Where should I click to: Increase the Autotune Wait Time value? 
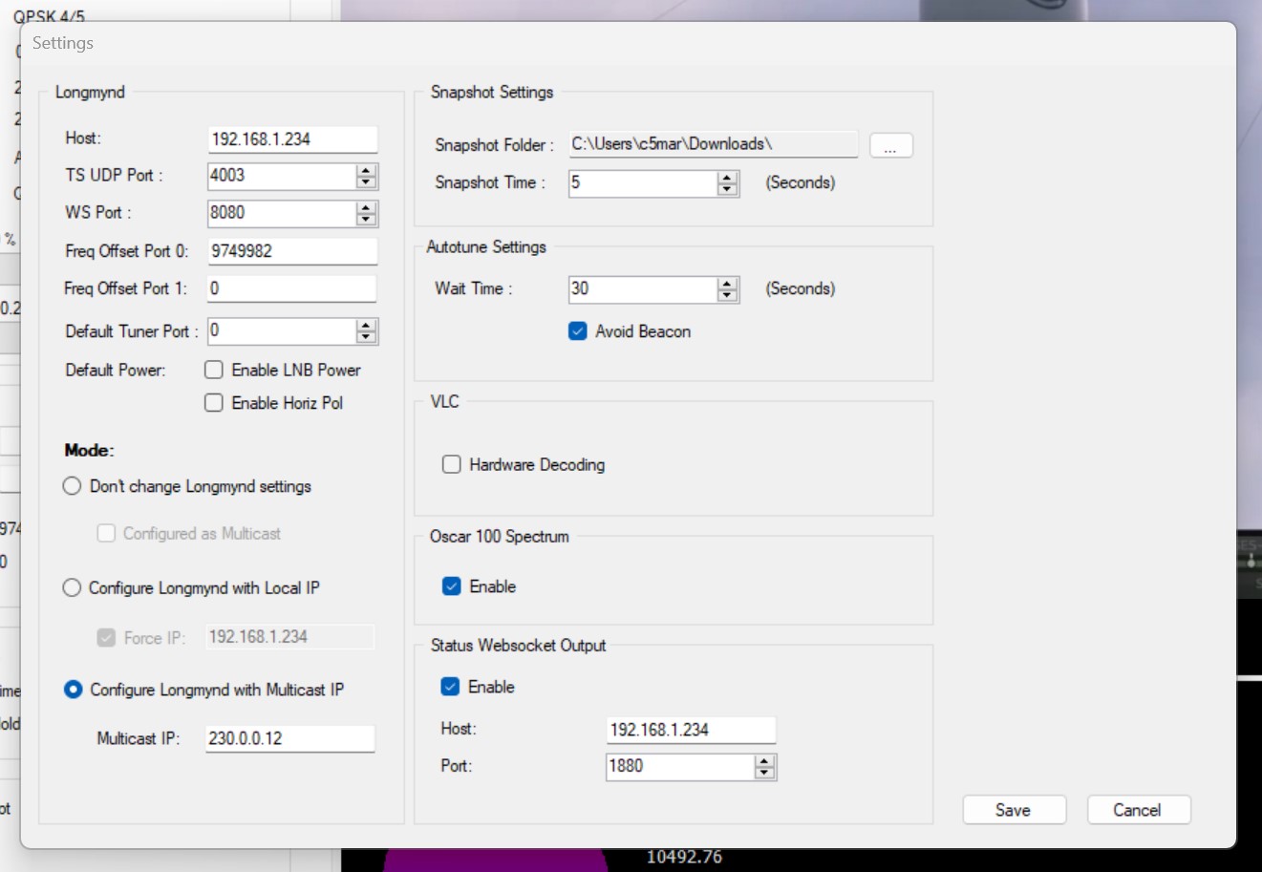[728, 283]
